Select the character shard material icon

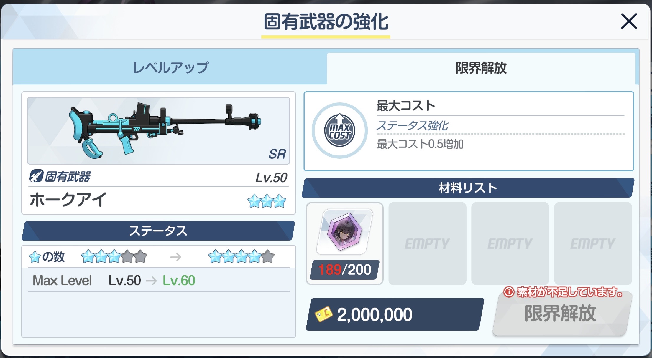[x=345, y=232]
